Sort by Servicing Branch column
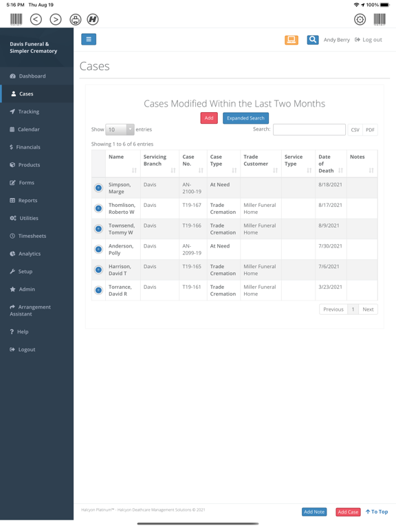This screenshot has width=396, height=528. (159, 164)
